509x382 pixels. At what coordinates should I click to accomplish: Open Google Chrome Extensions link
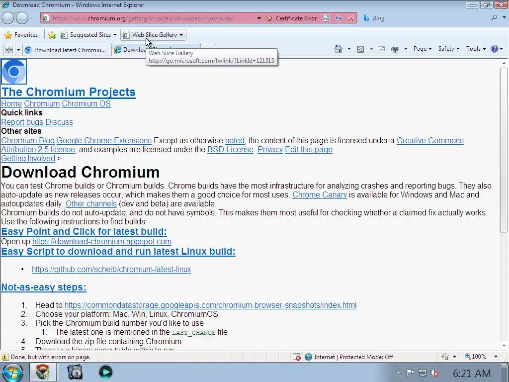coord(104,140)
